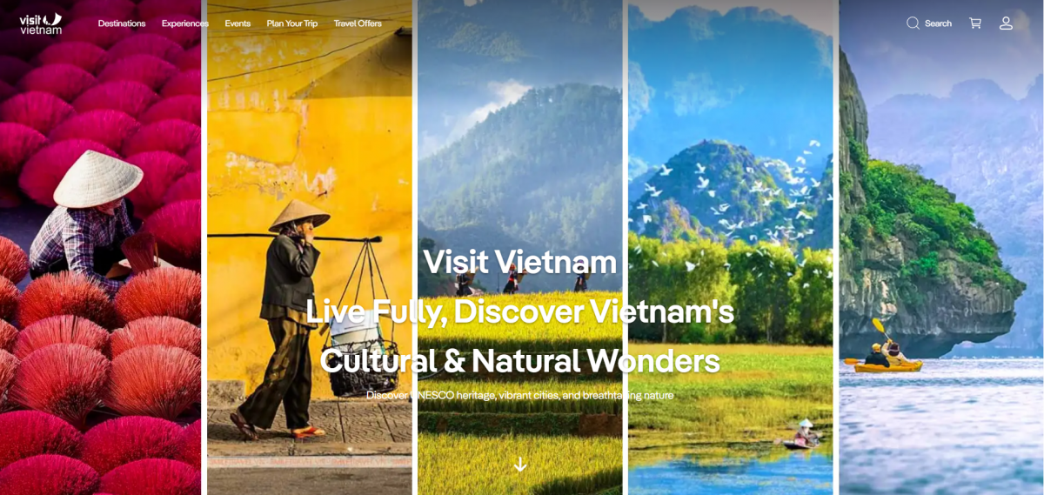The height and width of the screenshot is (495, 1044).
Task: Open the shopping cart icon
Action: (975, 23)
